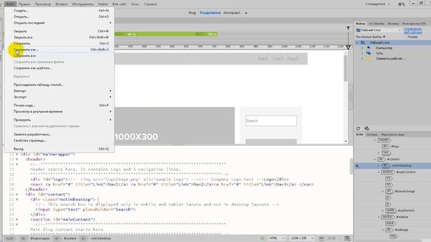Click #content in the tag selector bar
The image size is (431, 242).
click(70, 239)
